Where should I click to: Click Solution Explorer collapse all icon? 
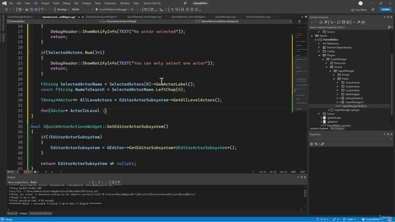pos(343,22)
